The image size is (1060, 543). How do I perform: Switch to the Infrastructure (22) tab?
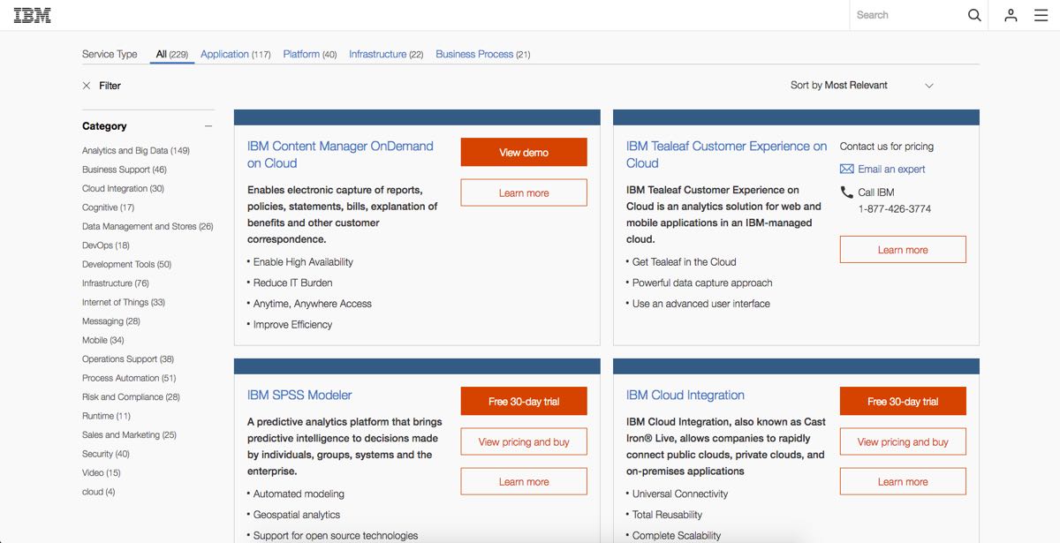coord(386,55)
